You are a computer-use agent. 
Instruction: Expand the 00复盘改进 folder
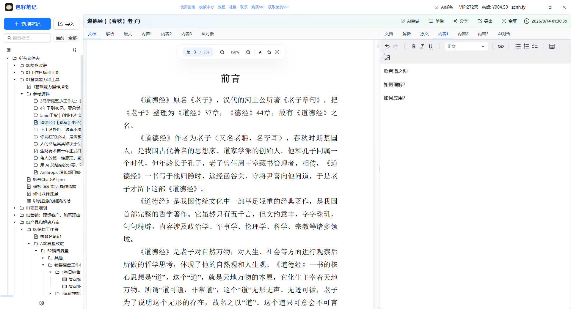click(x=15, y=65)
